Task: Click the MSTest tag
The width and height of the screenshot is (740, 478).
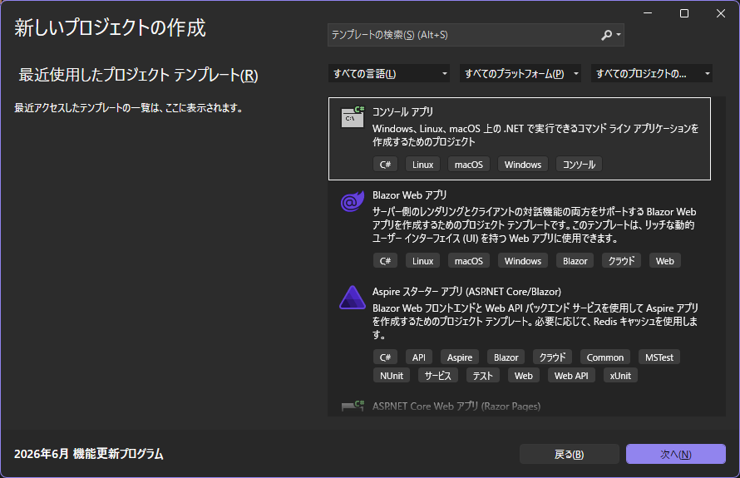Action: point(659,357)
